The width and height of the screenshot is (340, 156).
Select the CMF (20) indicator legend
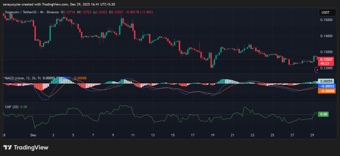[11, 107]
